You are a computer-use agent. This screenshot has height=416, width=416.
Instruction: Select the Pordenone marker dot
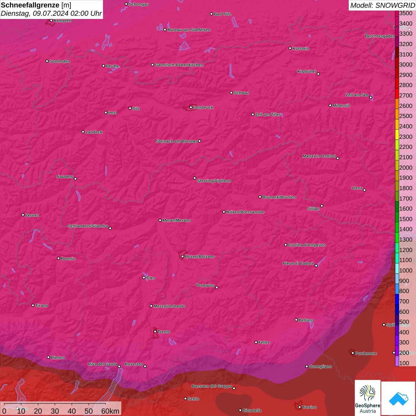click(353, 353)
